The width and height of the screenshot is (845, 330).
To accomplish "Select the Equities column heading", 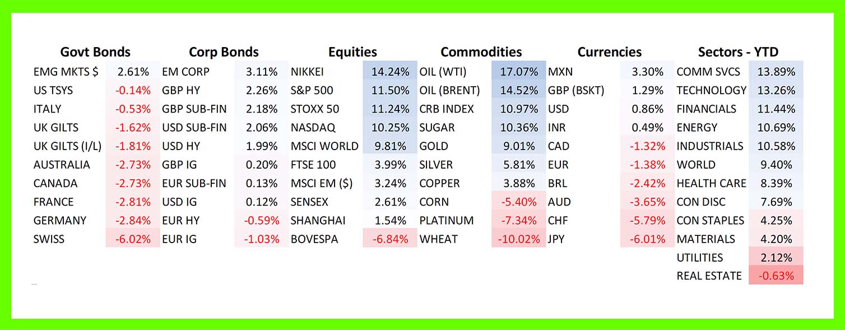I will [x=352, y=52].
